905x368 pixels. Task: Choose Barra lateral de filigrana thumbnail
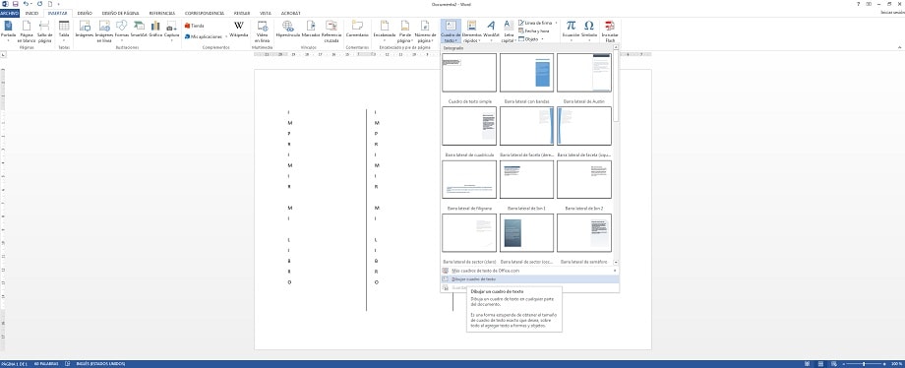(x=469, y=179)
